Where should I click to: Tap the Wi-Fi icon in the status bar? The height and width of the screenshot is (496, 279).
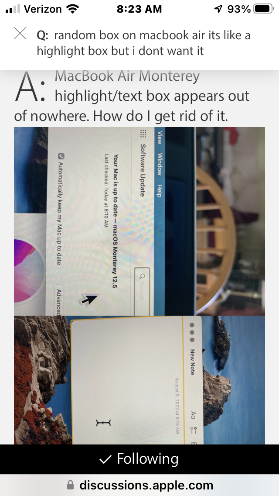coord(73,9)
